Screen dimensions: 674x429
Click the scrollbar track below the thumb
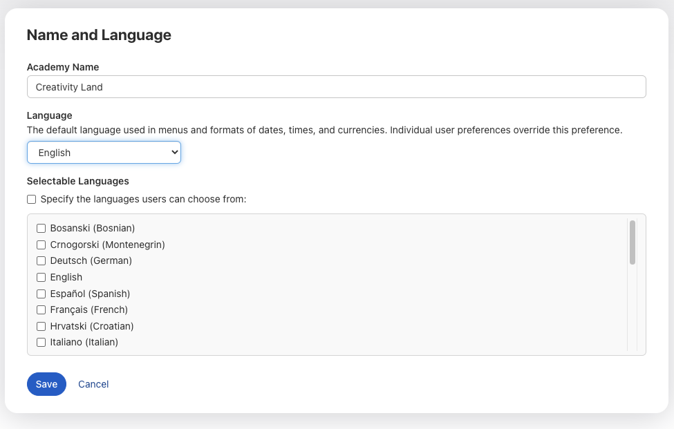[632, 311]
